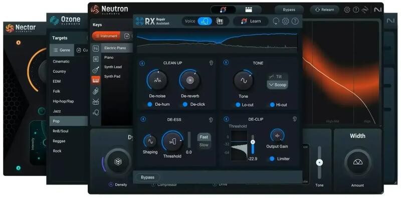The width and height of the screenshot is (401, 198).
Task: Select the piano musical mode icon in RX
Action: click(x=220, y=21)
